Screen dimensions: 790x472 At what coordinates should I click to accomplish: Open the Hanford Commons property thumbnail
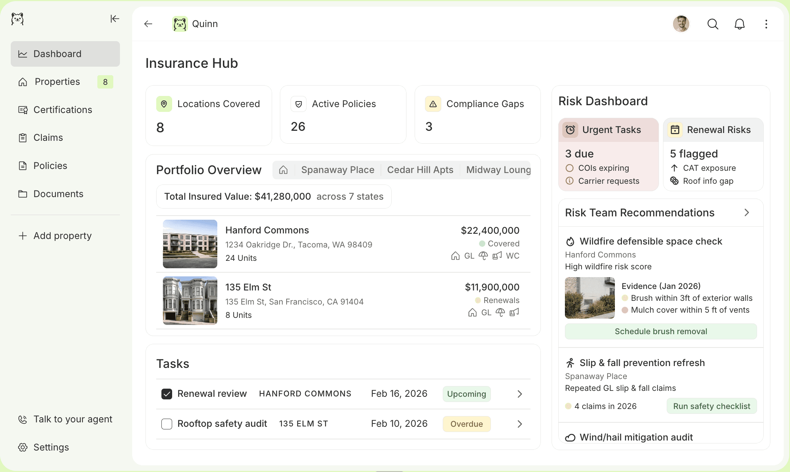[x=190, y=244]
